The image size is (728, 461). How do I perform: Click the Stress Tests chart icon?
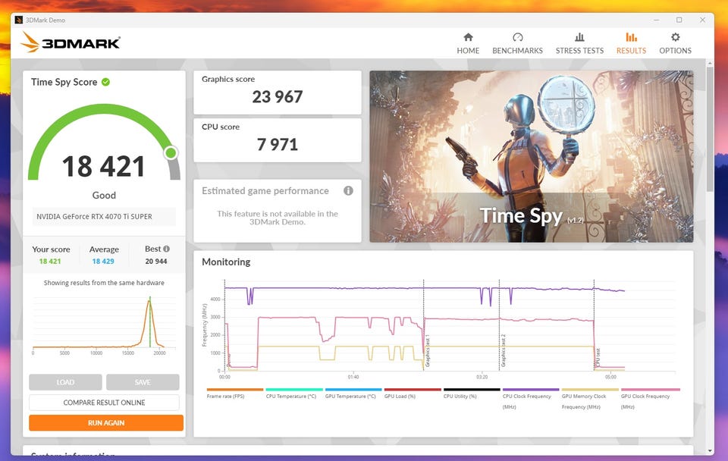pyautogui.click(x=579, y=37)
